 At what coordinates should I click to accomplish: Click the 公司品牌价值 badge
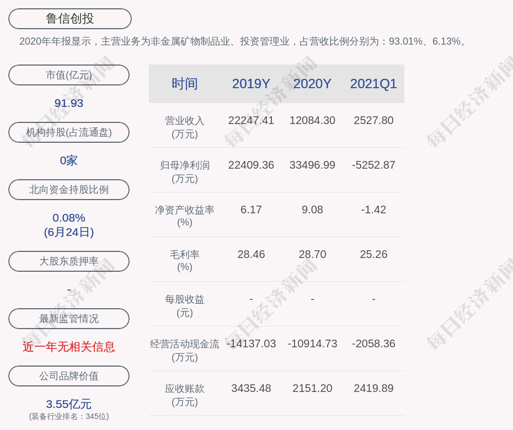[68, 376]
